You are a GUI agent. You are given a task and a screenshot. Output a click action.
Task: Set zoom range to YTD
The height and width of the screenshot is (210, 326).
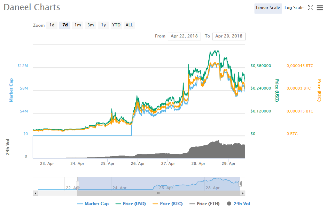[x=116, y=25]
